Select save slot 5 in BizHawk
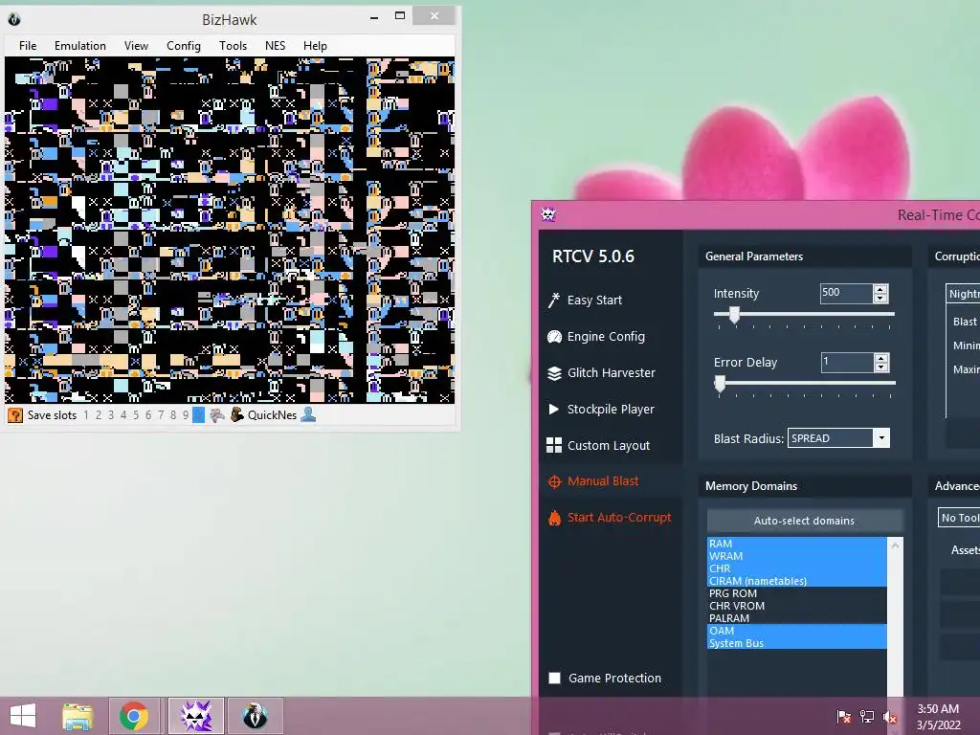Viewport: 980px width, 735px height. (x=136, y=415)
